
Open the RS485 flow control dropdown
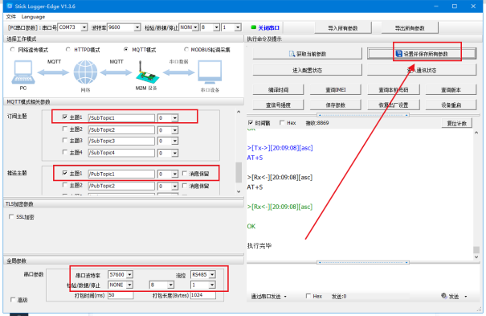[x=212, y=274]
